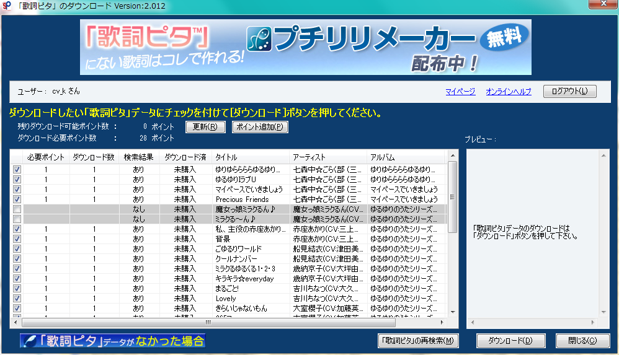The height and width of the screenshot is (355, 619).
Task: Check the 魔女っ娘ミラクるん♪ row checkbox
Action: point(17,209)
